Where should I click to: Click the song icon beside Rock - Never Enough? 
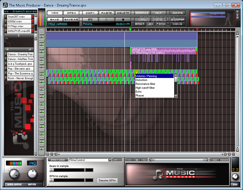[6, 78]
